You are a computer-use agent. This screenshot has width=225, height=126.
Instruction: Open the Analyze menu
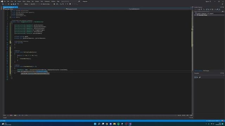tap(37, 1)
